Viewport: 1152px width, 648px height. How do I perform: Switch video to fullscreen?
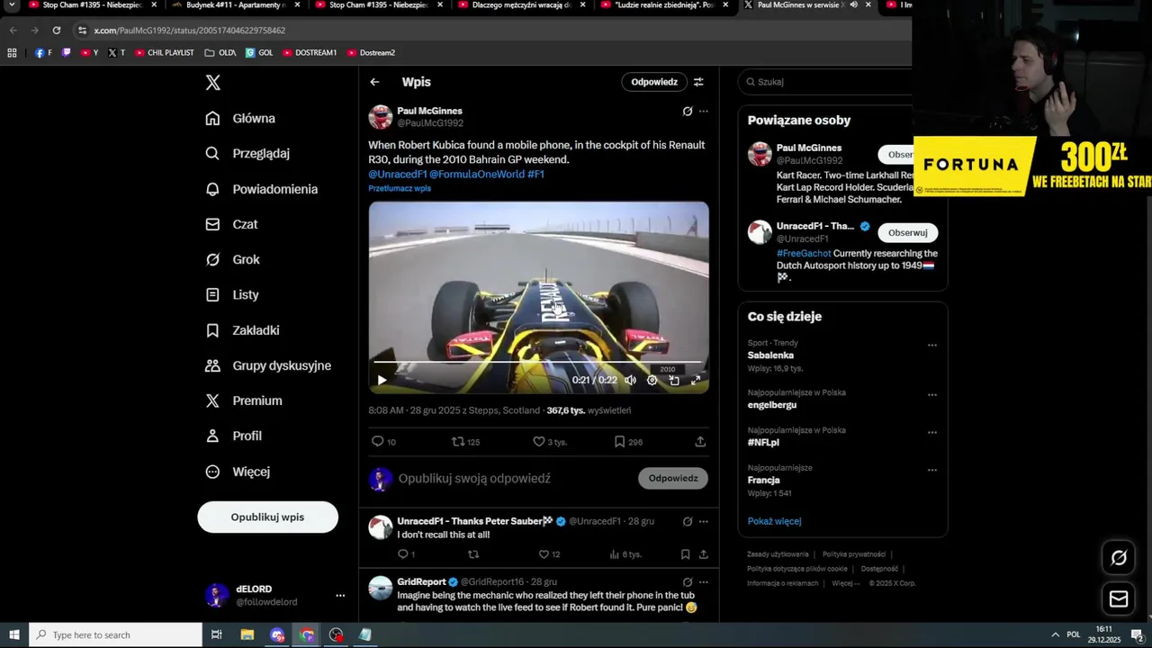696,380
